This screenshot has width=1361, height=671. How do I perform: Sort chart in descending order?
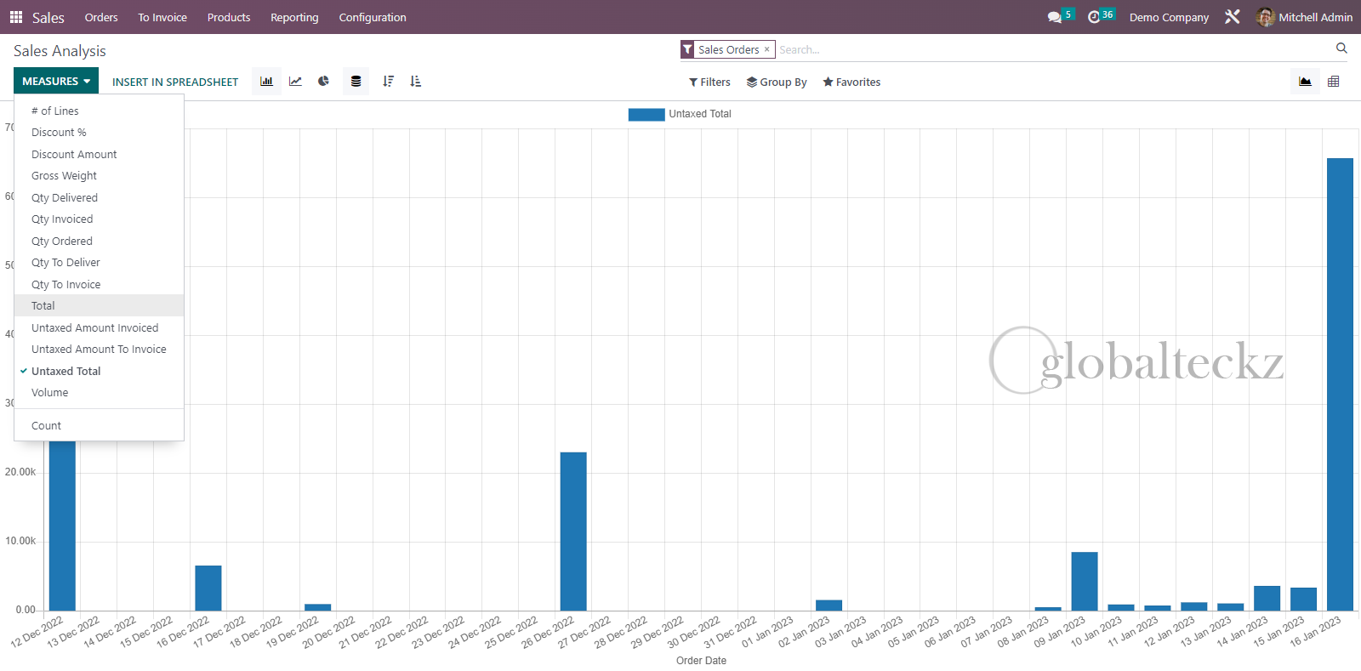(x=388, y=82)
